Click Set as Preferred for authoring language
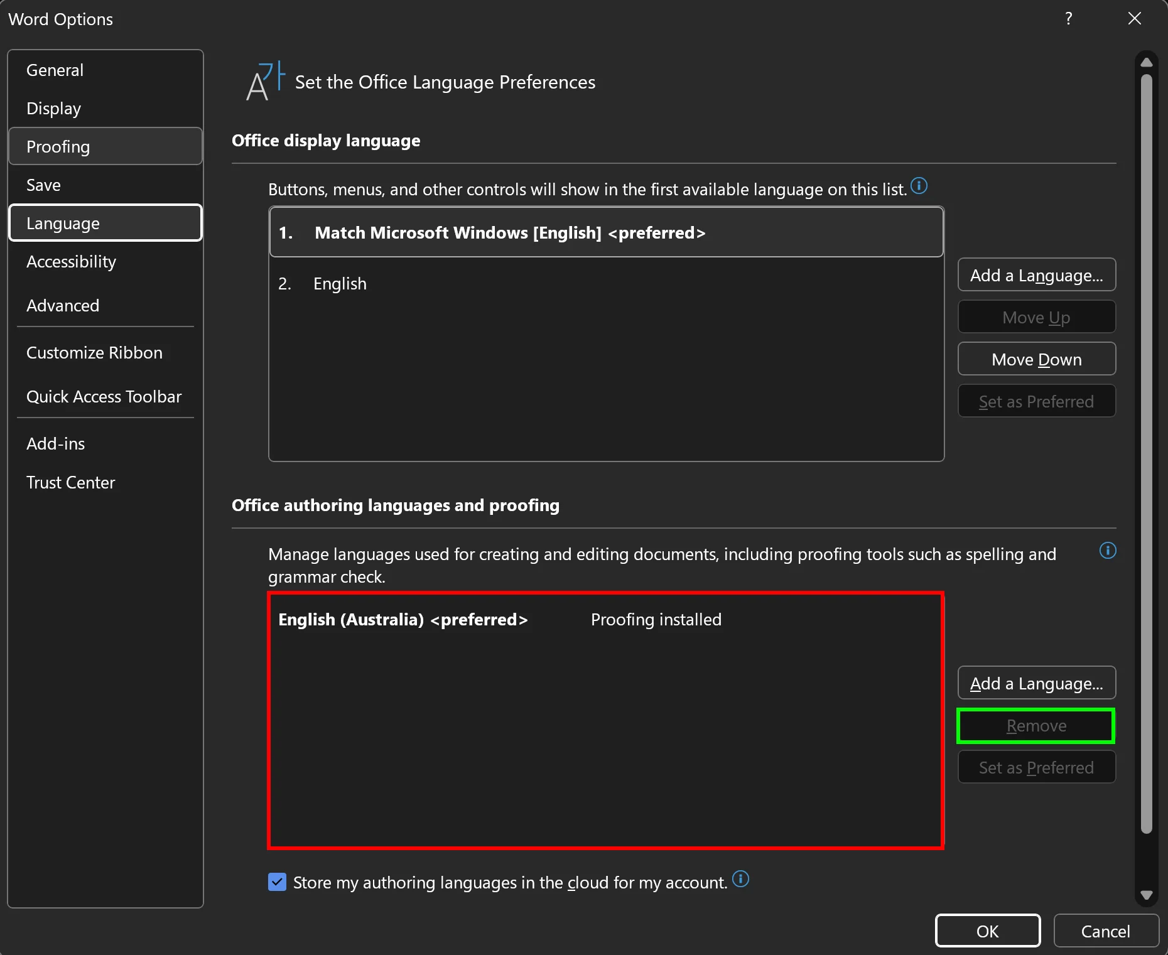 point(1037,767)
